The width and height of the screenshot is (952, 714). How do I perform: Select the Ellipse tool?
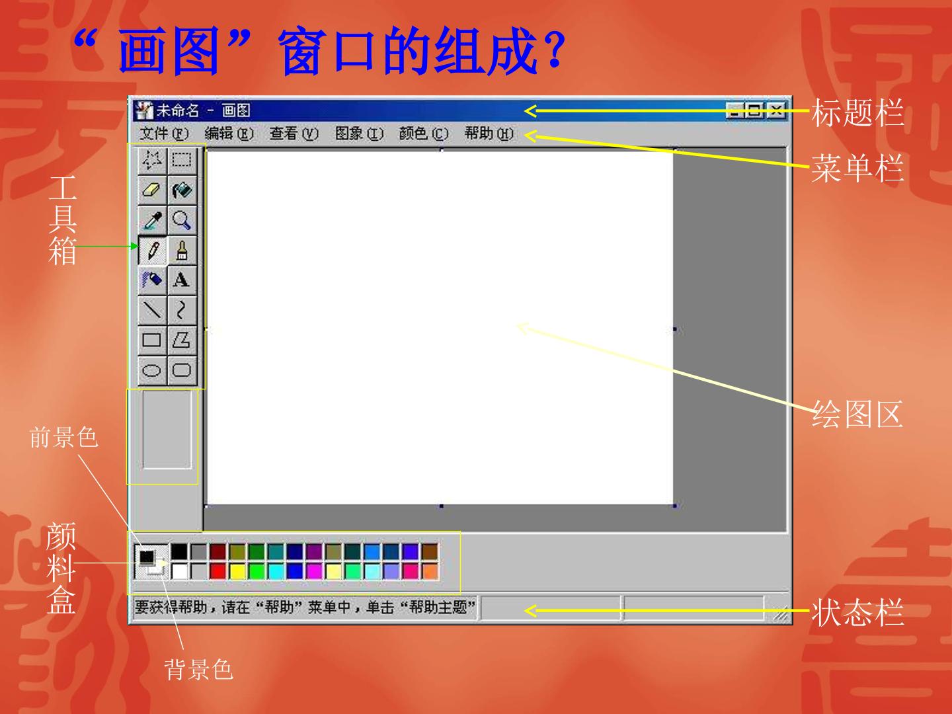point(152,370)
